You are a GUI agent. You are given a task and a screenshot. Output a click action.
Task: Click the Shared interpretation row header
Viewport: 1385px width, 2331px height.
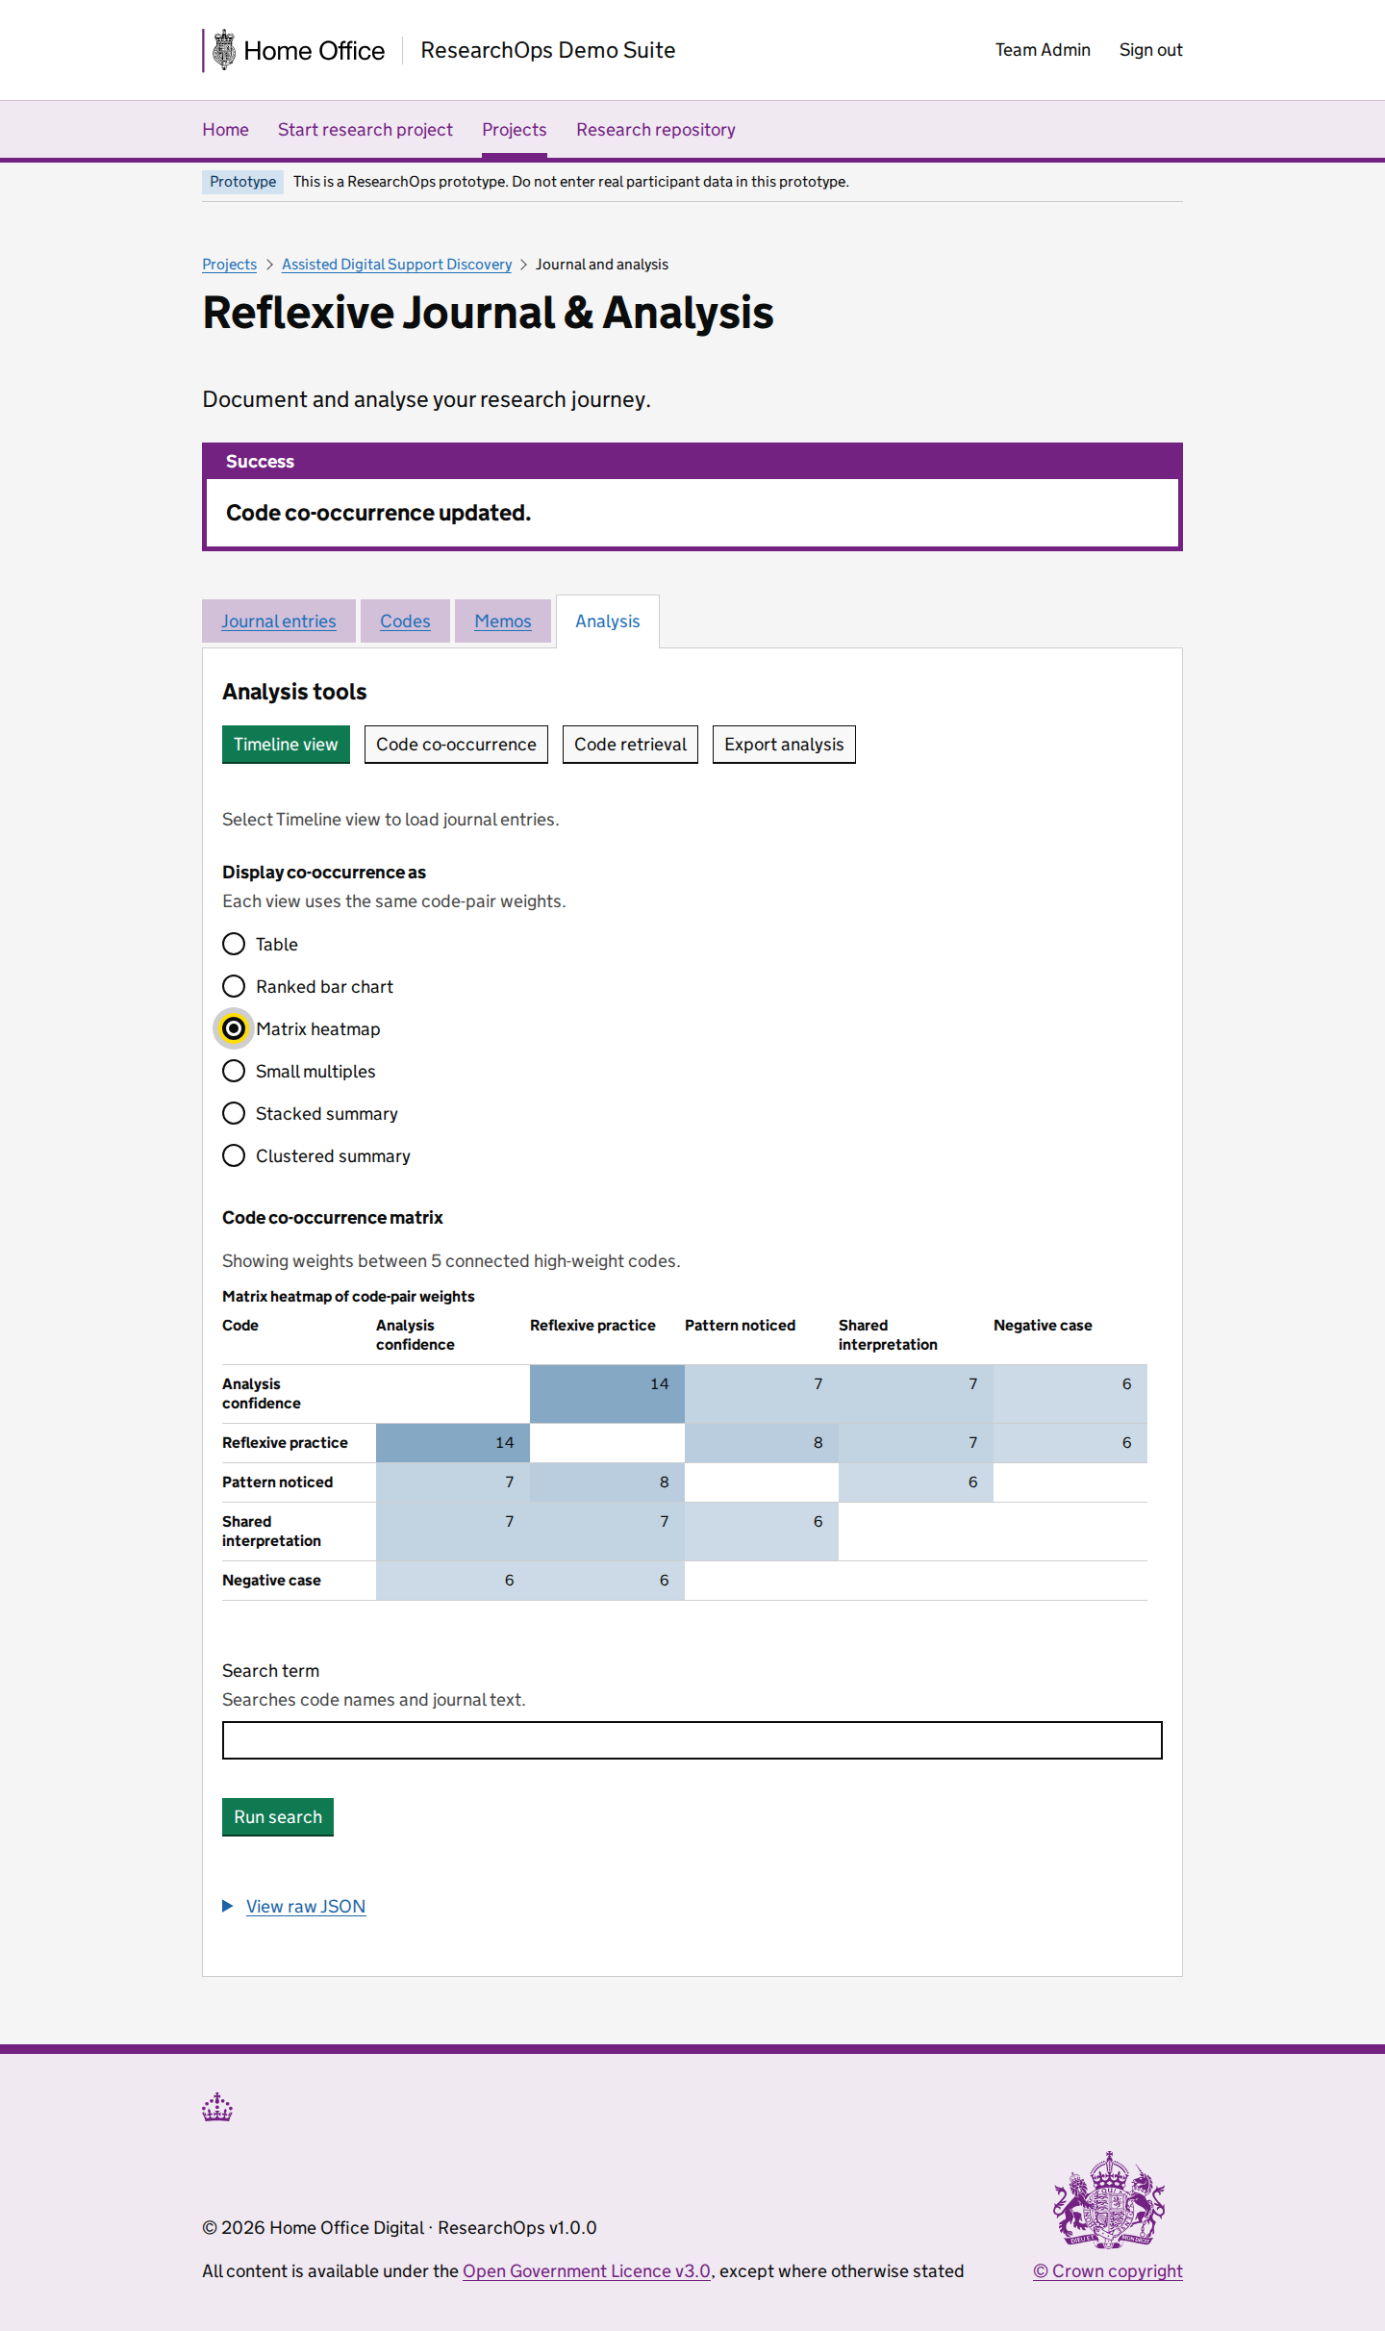[x=271, y=1532]
